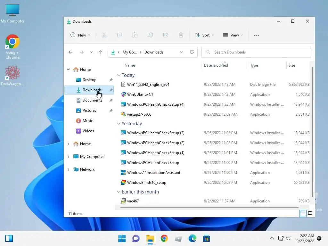The width and height of the screenshot is (328, 246).
Task: Click the Share icon in toolbar
Action: click(x=166, y=35)
